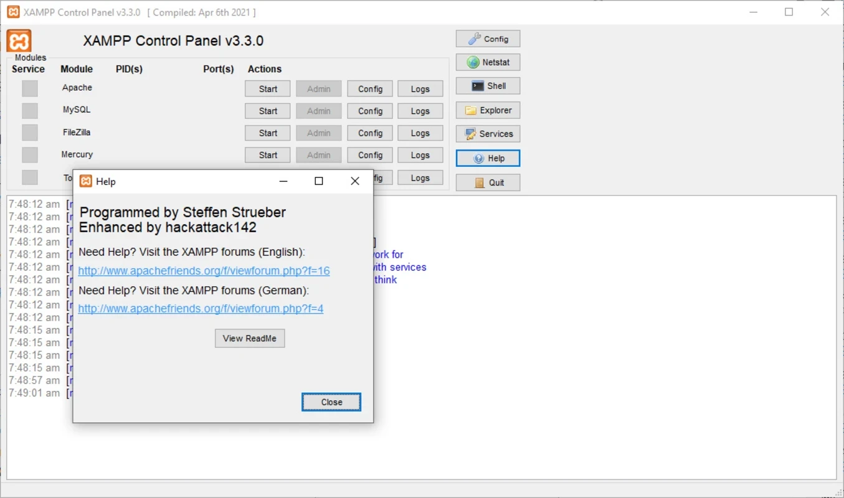Open Config with the wrench icon

pyautogui.click(x=488, y=39)
